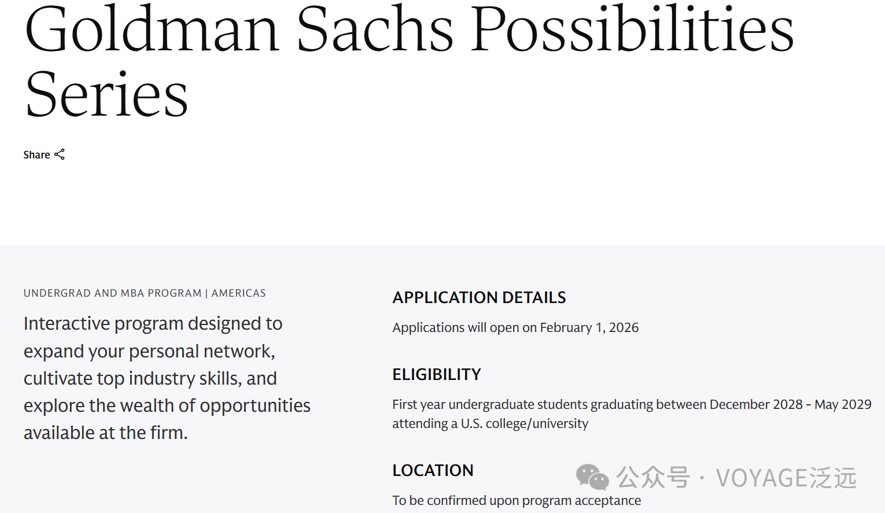Click the WeChat logo in the watermark
Screen dimensions: 885x513
592,477
